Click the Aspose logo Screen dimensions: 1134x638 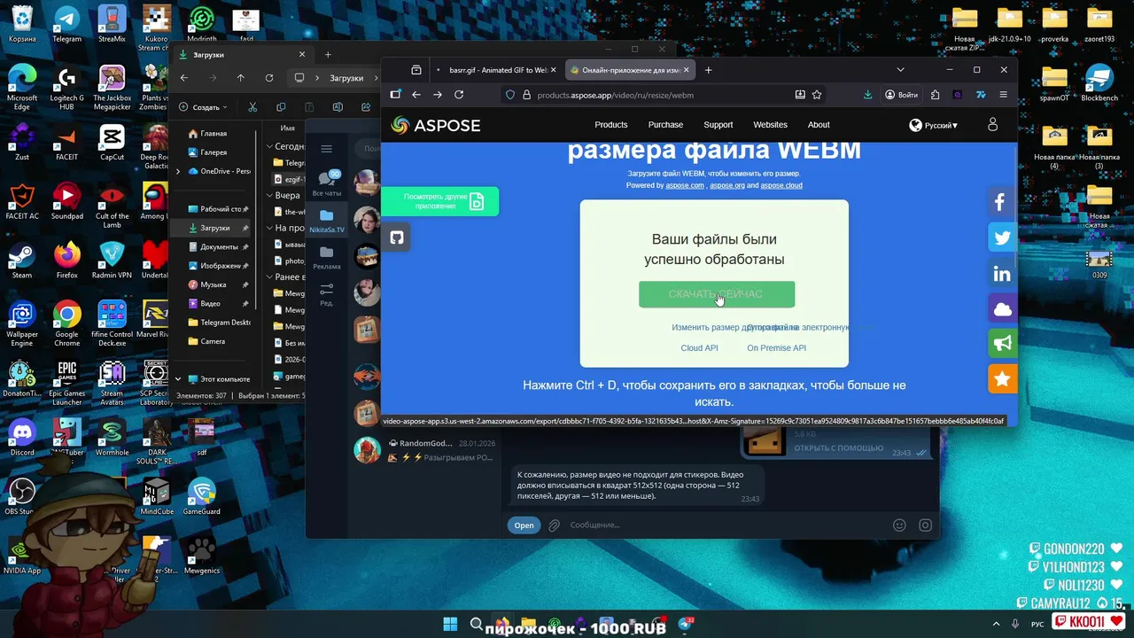pyautogui.click(x=436, y=125)
